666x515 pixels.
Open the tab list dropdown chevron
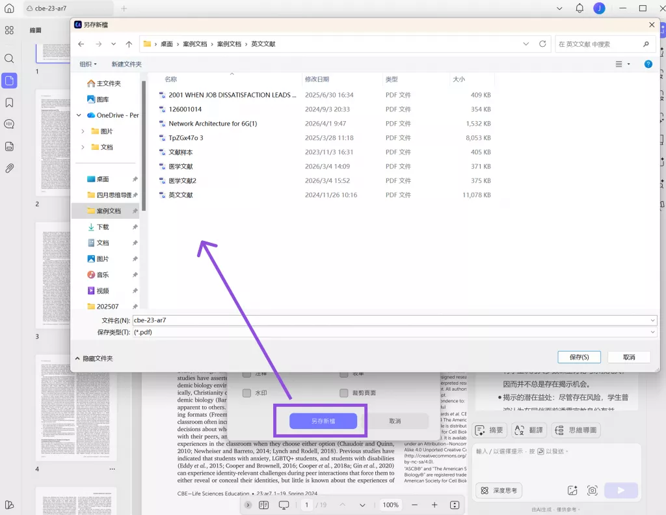559,8
